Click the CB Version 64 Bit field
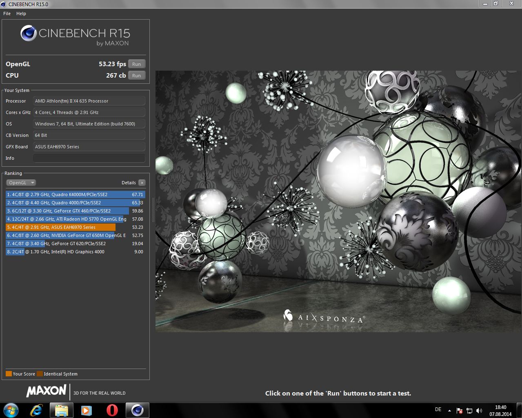 tap(89, 135)
